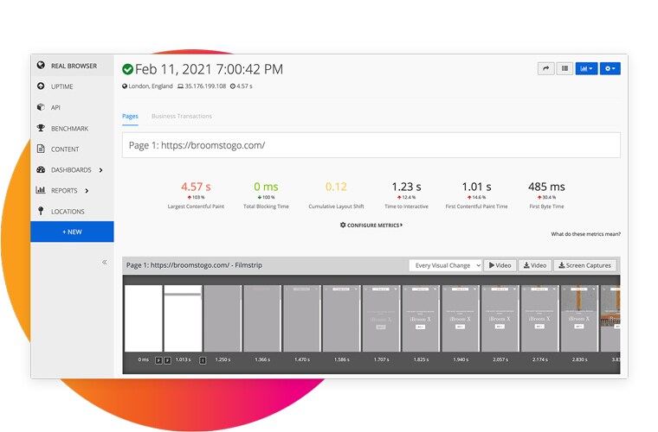
Task: Select the 1.707 s filmstrip thumbnail
Action: [381, 318]
